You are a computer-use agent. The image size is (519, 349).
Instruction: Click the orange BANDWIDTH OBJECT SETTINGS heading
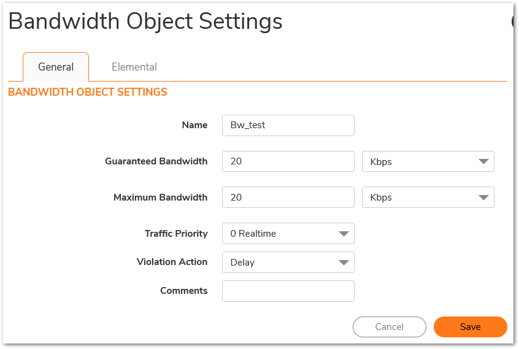(x=88, y=92)
